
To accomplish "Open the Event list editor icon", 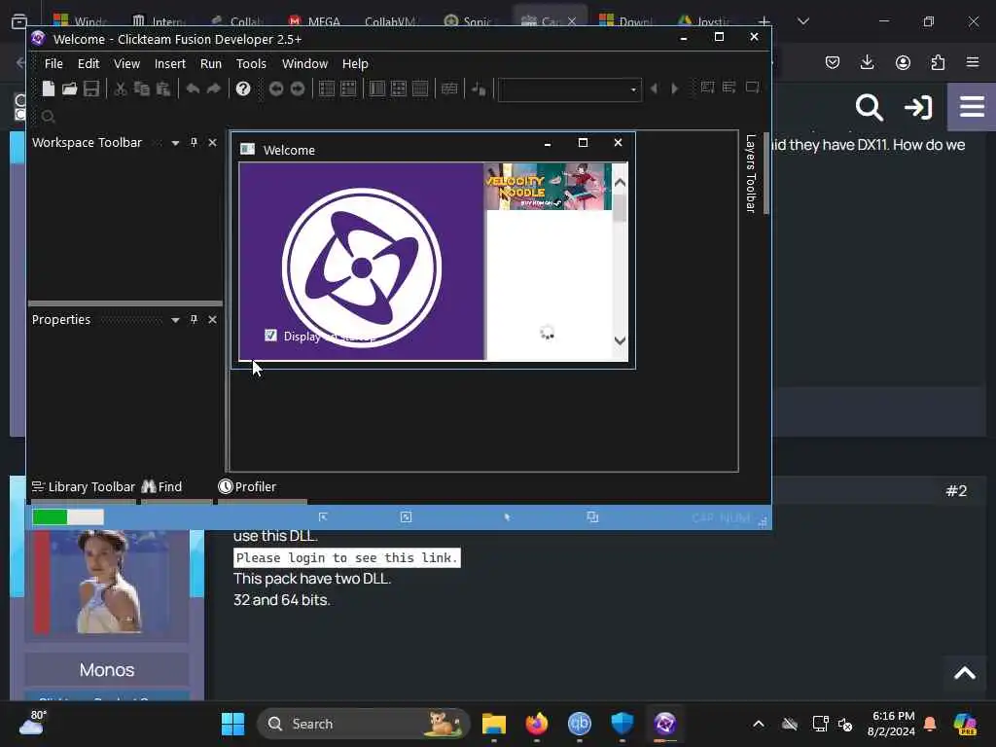I will (x=398, y=89).
